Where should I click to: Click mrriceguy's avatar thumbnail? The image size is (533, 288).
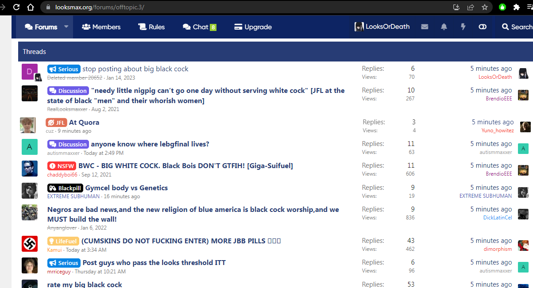click(x=30, y=265)
